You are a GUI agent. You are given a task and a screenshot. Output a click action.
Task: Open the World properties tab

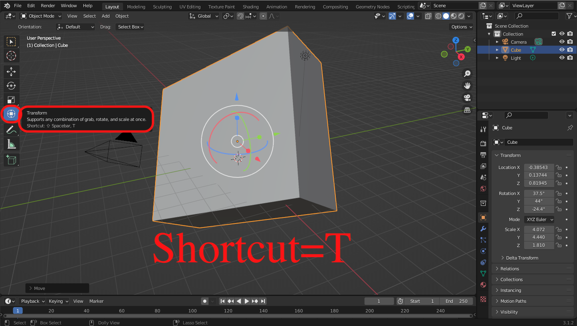coord(483,189)
